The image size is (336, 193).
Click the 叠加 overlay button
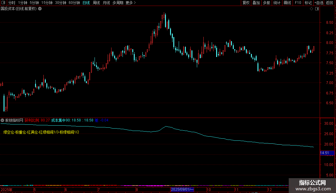tap(256, 3)
